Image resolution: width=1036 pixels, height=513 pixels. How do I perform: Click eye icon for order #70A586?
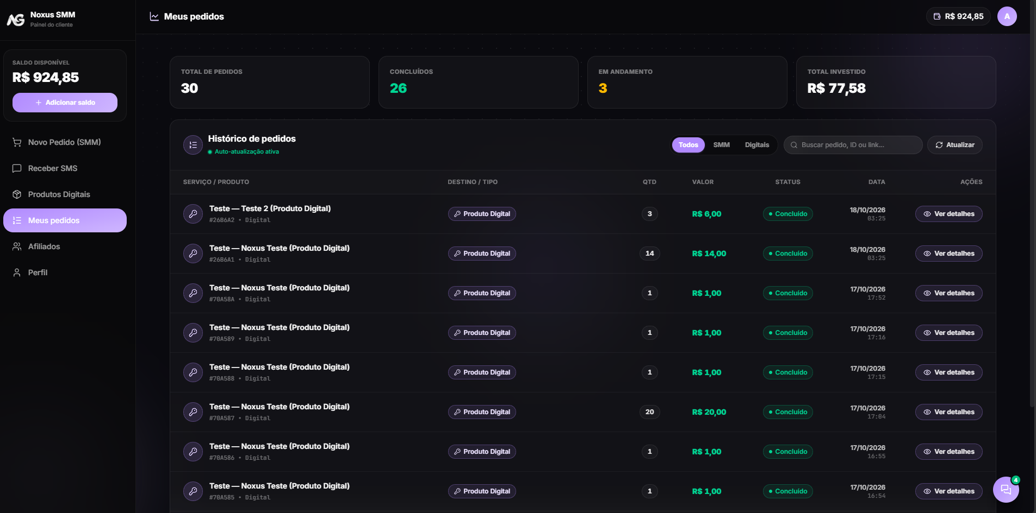(927, 452)
